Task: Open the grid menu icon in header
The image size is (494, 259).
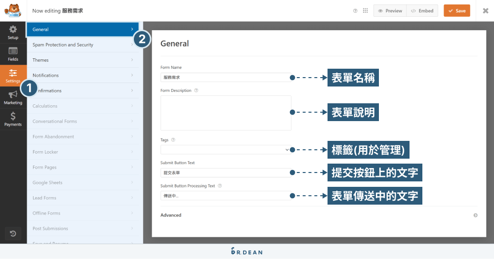Action: point(365,11)
